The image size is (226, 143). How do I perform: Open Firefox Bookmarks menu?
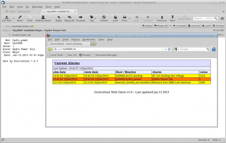(x=89, y=40)
